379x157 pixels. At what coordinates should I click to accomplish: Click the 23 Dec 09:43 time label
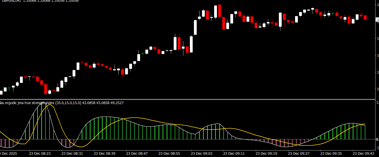coord(363,153)
